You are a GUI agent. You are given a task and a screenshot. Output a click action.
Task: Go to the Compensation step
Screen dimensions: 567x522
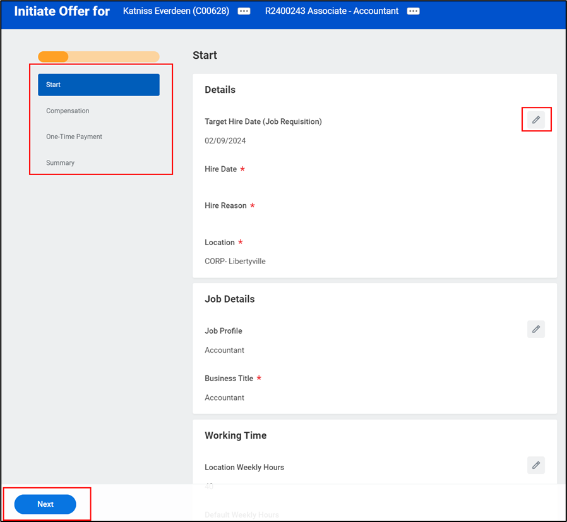(x=68, y=111)
